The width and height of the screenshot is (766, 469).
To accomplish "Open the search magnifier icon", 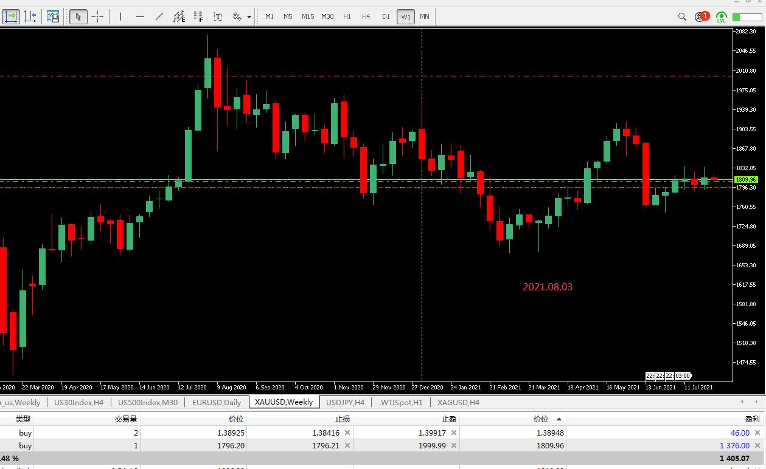I will pyautogui.click(x=682, y=16).
